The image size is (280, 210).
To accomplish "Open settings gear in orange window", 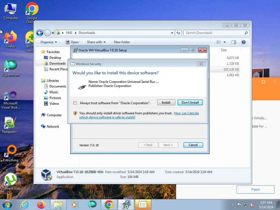I will pyautogui.click(x=264, y=82).
